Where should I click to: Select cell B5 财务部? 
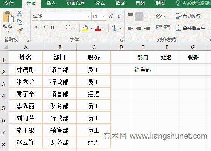coord(60,106)
